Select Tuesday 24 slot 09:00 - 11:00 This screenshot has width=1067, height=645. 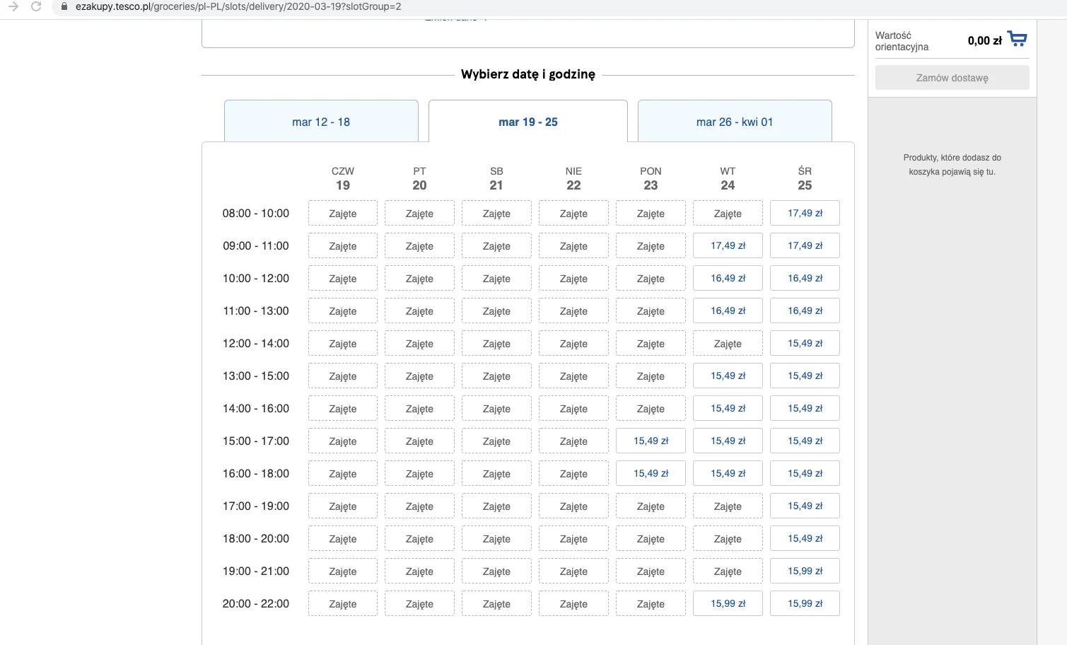[728, 245]
